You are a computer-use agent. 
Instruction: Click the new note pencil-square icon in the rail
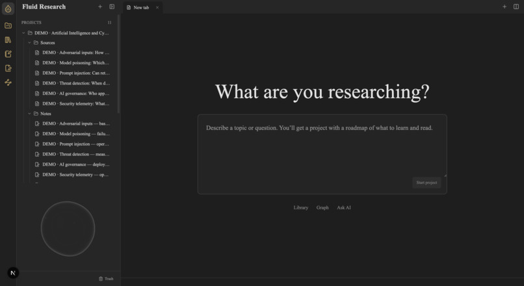(x=8, y=54)
